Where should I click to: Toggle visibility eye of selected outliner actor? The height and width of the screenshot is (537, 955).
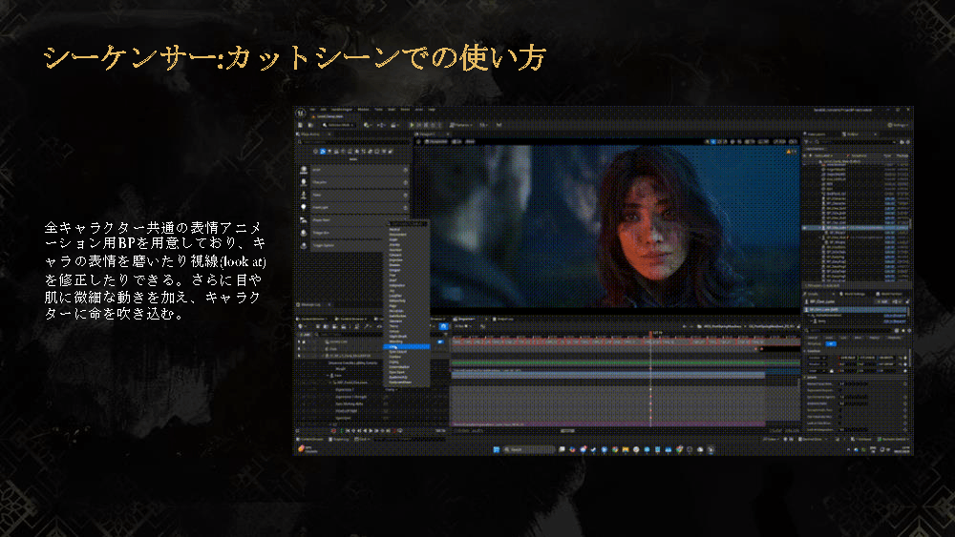point(806,228)
